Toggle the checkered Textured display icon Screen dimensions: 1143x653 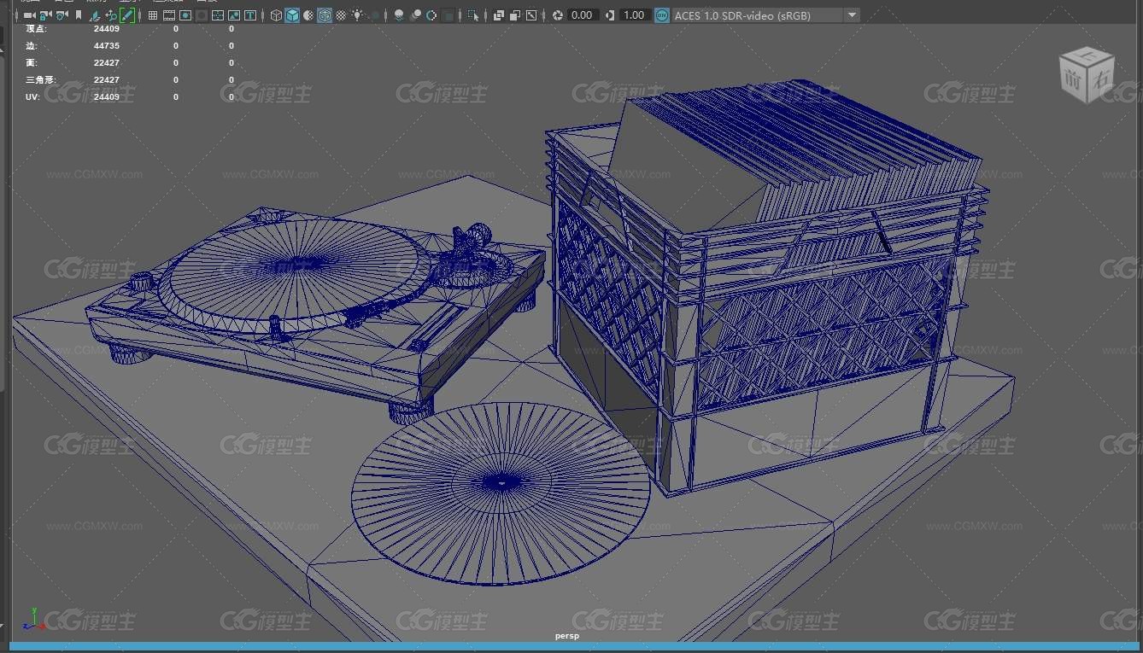(341, 15)
